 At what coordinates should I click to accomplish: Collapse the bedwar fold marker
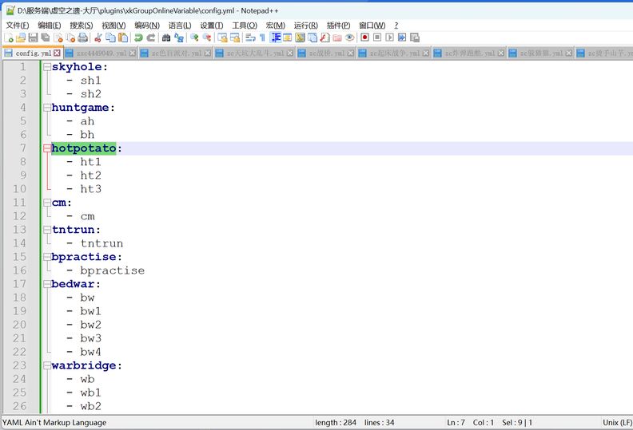tap(47, 284)
